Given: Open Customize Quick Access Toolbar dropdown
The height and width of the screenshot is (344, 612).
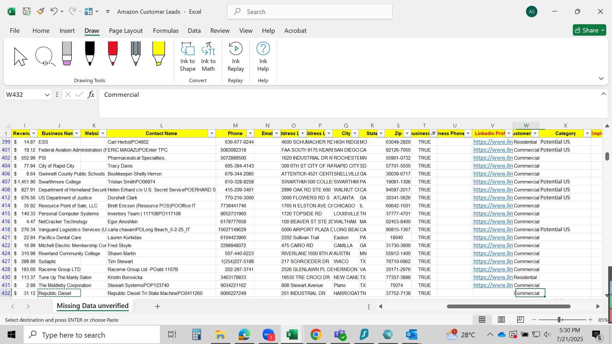Looking at the screenshot, I should [x=108, y=11].
